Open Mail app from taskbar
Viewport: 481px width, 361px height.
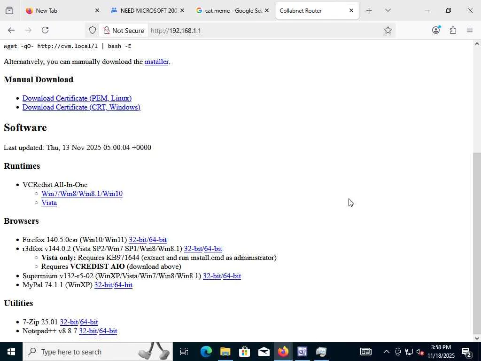click(264, 352)
